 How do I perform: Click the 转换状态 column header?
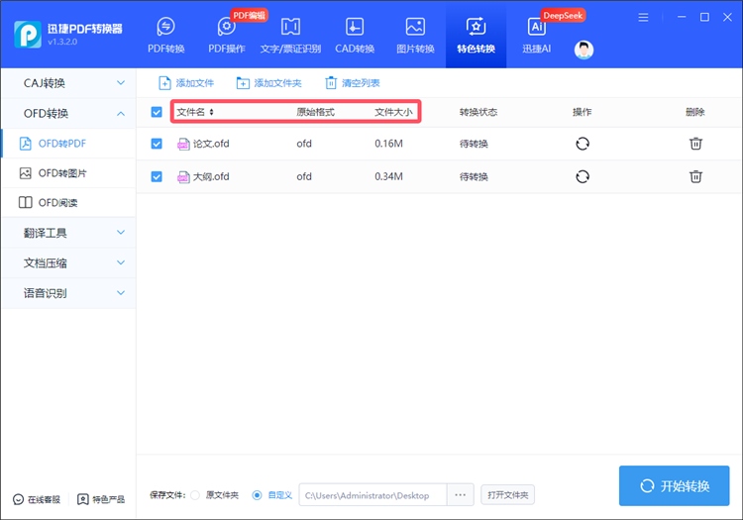coord(478,112)
